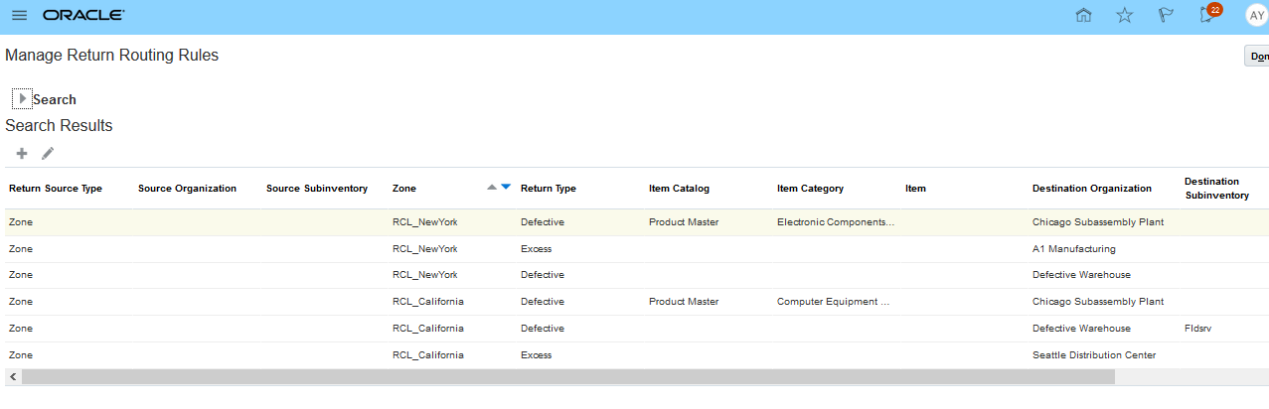Select the RCL_NewYork Excess row
1269x409 pixels.
point(536,249)
